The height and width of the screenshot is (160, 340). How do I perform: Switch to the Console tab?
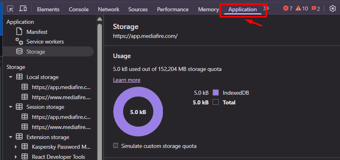point(79,9)
